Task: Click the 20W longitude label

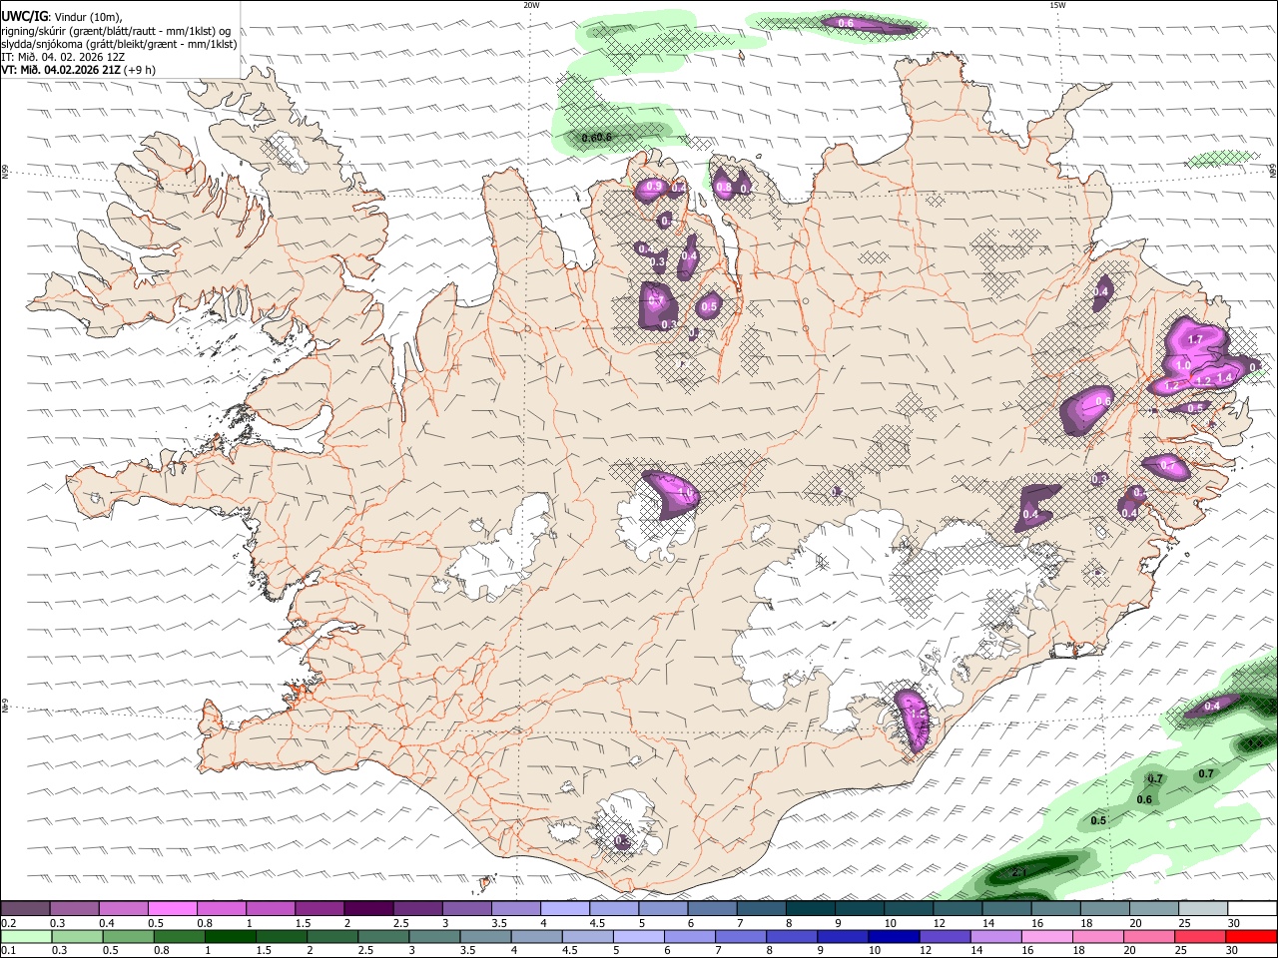Action: (x=532, y=5)
